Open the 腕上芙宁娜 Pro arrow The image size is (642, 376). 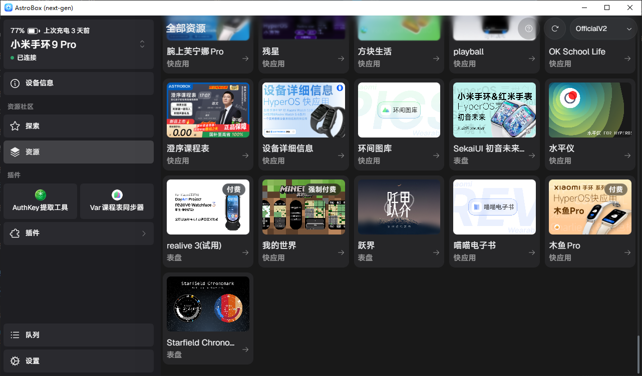(x=245, y=58)
